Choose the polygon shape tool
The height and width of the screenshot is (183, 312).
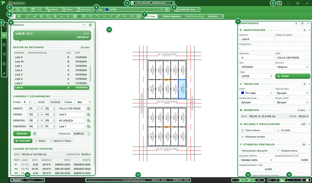(41, 16)
